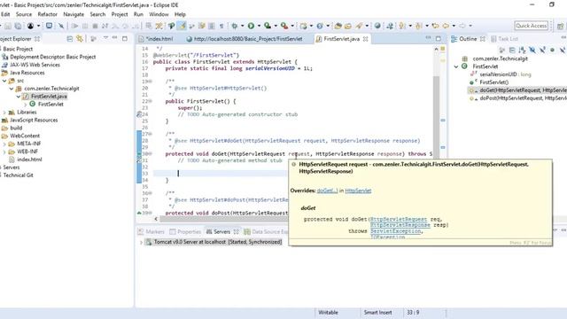Screen dimensions: 567x319
Task: Click the Last Edit Location arrow icon
Action: pos(435,26)
